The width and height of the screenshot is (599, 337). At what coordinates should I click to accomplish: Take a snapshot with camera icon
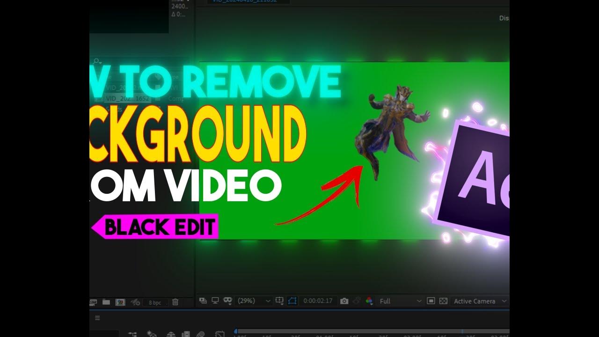344,301
